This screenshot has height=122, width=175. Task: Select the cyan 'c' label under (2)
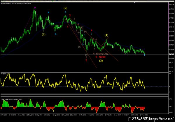click(x=65, y=12)
